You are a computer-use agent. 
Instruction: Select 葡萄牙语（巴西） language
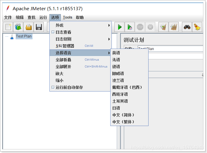coord(129,87)
